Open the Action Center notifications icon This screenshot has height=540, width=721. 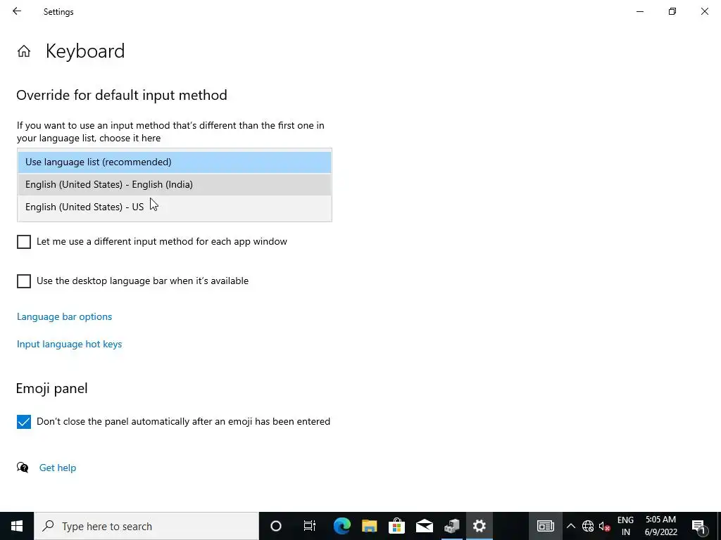[698, 526]
